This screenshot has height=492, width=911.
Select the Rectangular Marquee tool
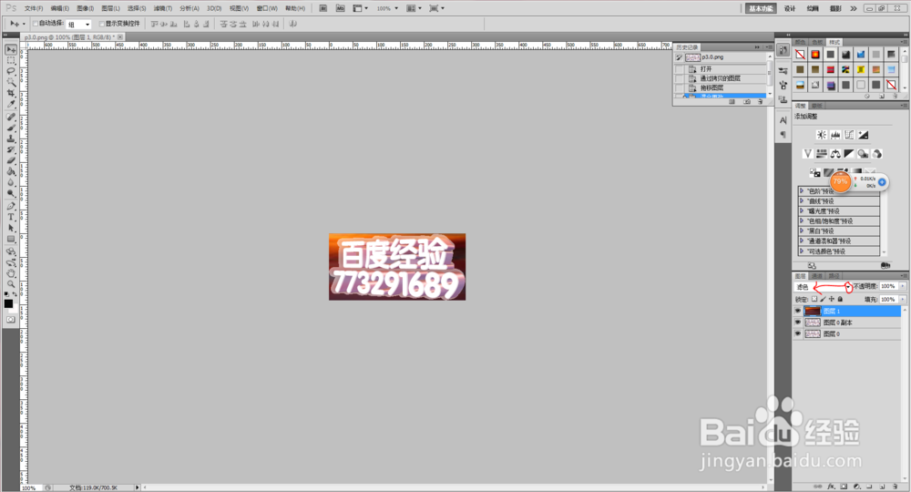pyautogui.click(x=10, y=60)
